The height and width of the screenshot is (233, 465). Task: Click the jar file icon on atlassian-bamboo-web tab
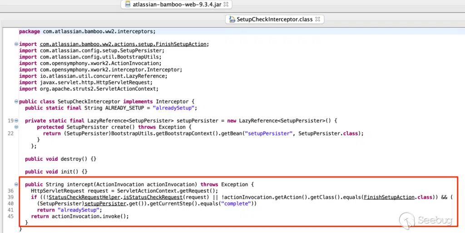128,5
